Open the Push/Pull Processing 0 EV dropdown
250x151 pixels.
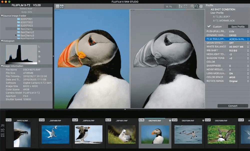(239, 31)
